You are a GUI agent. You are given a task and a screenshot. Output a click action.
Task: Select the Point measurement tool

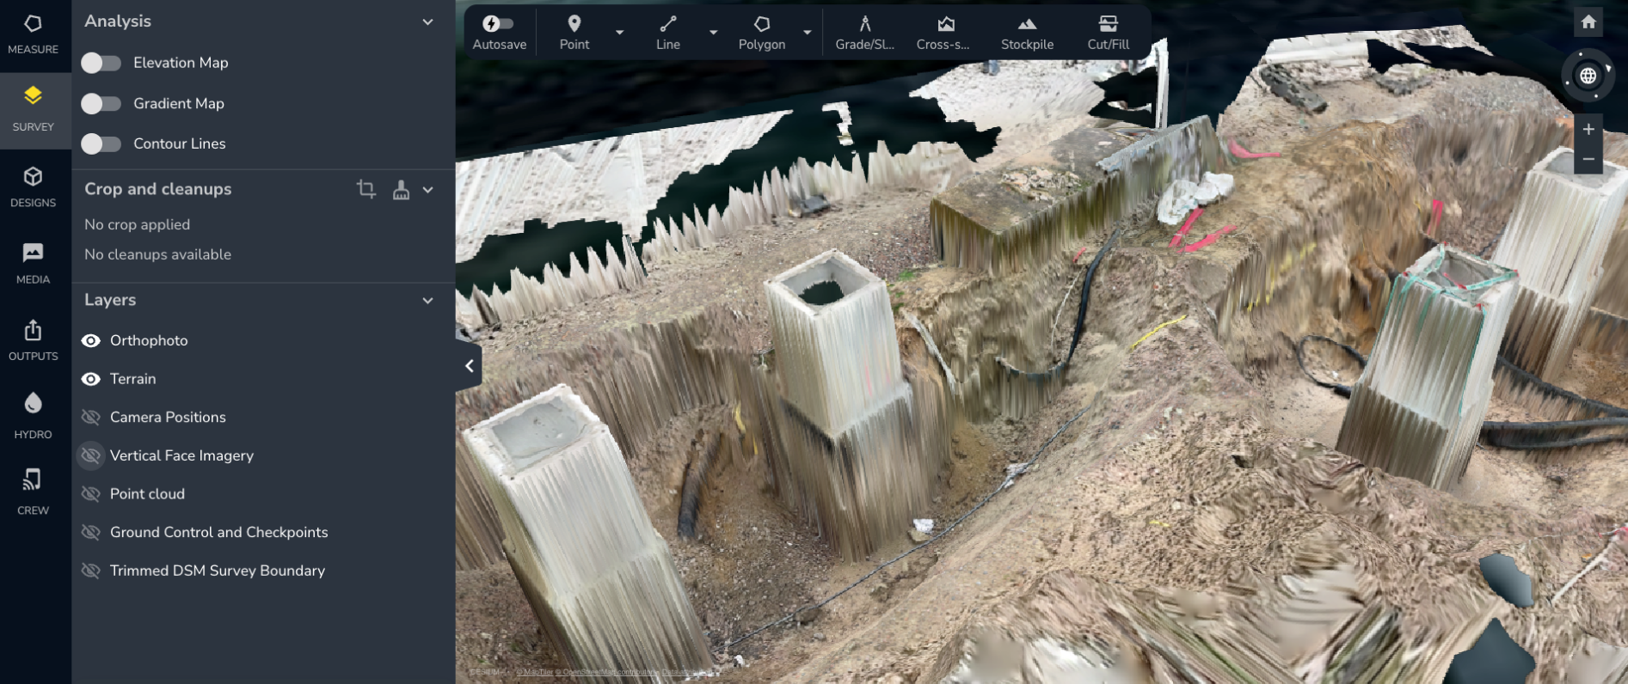coord(574,33)
